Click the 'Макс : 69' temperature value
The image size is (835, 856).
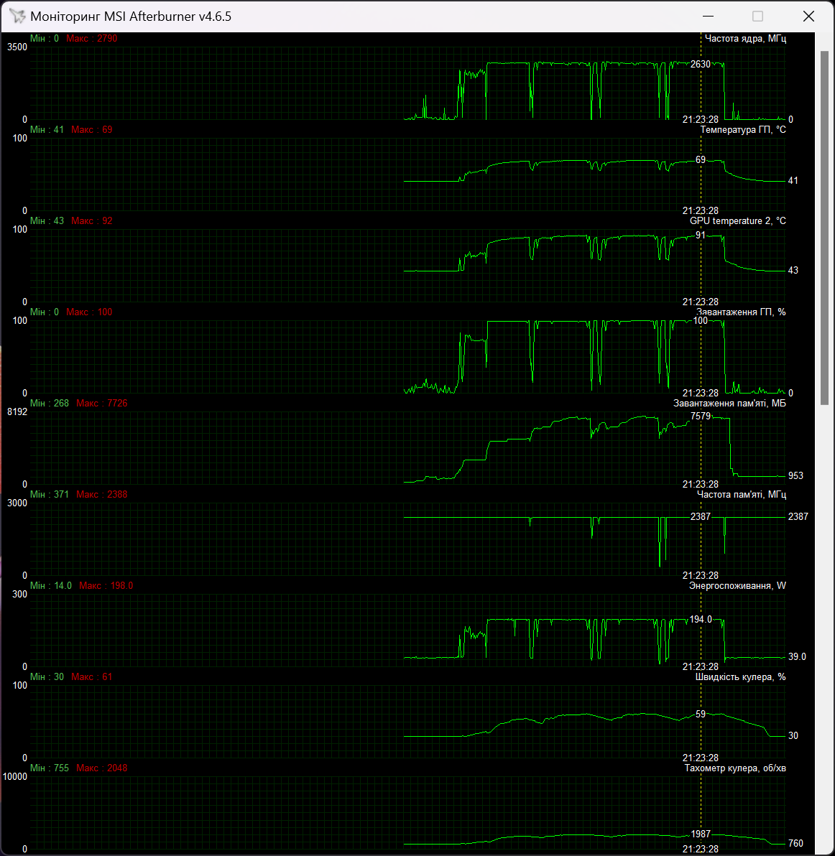pyautogui.click(x=92, y=129)
